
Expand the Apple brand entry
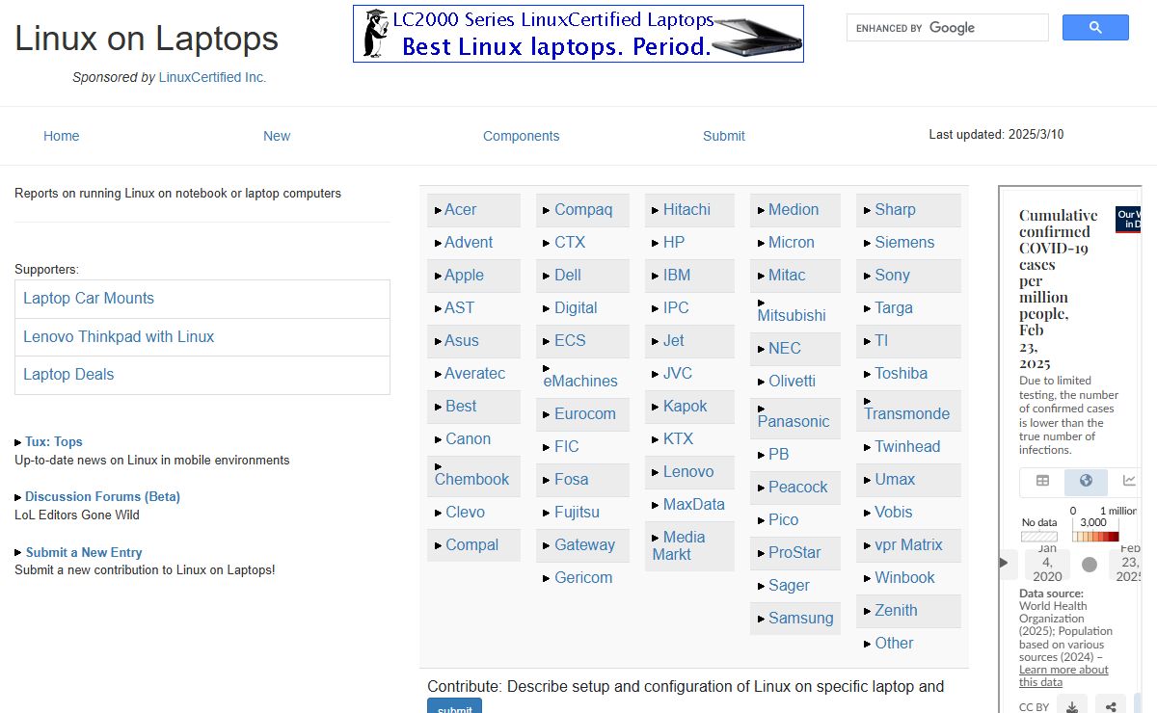pyautogui.click(x=464, y=276)
